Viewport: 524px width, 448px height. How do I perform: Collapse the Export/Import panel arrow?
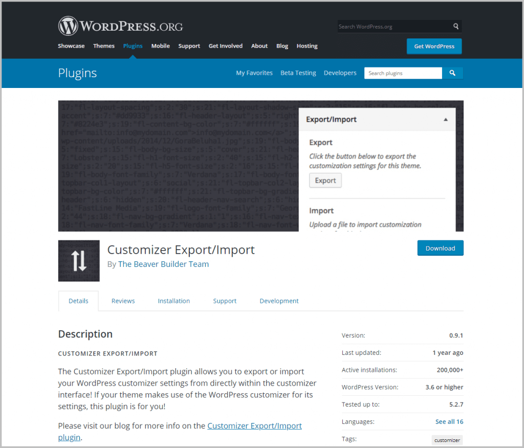pos(446,120)
